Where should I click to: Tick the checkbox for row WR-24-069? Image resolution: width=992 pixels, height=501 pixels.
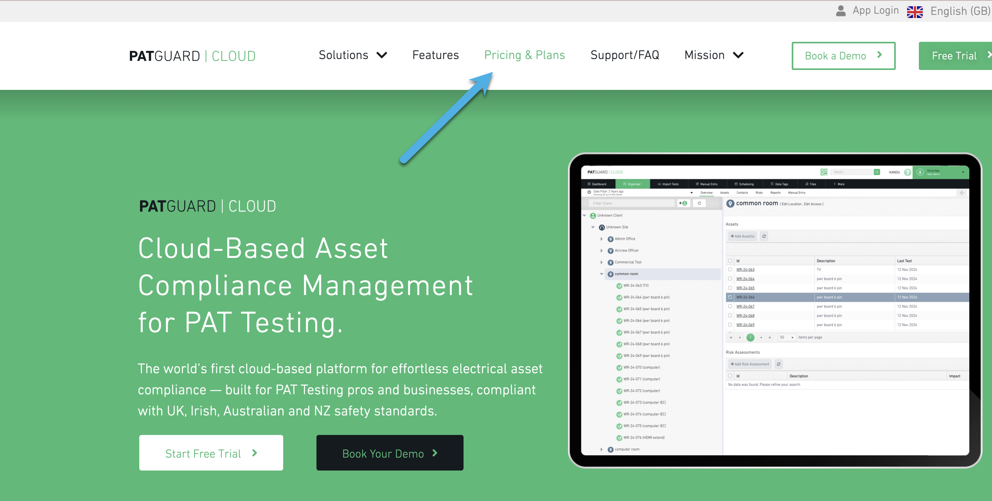(x=730, y=325)
